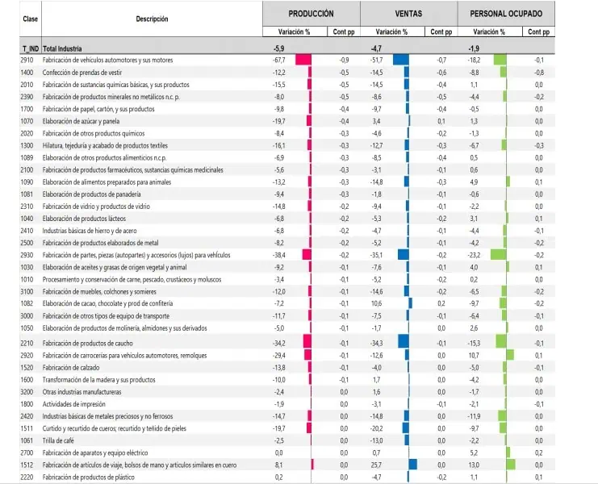Select 'Industrias básicas de metales preciosos y no ferrosos'
Screen dimensions: 598x484
tap(107, 416)
